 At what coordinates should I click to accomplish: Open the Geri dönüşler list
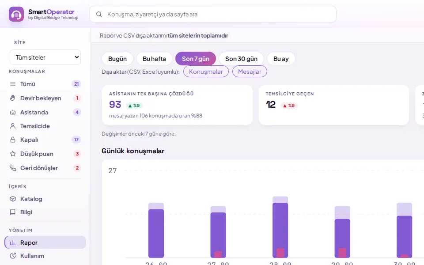(45, 168)
